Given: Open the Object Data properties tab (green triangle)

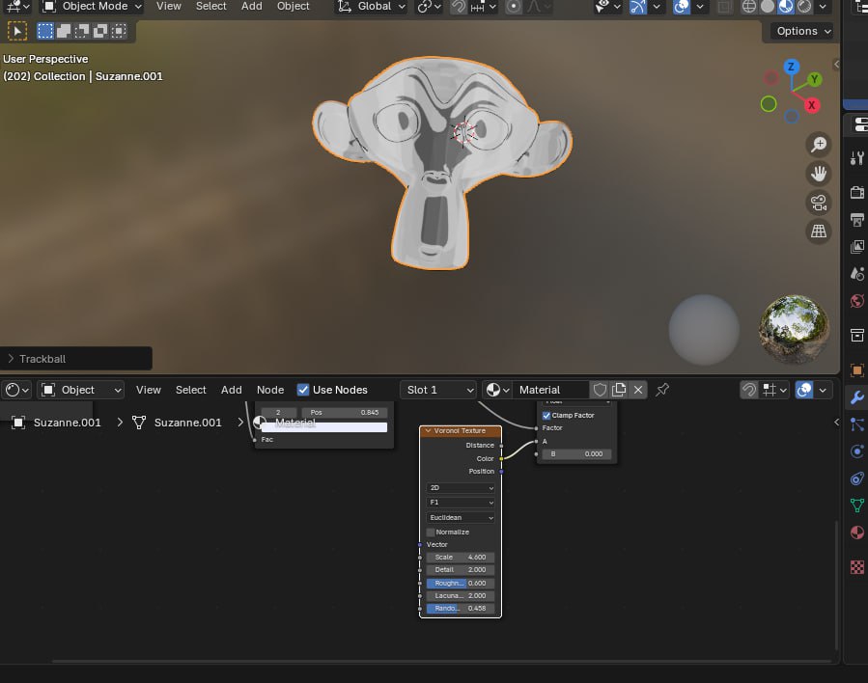Looking at the screenshot, I should [857, 505].
